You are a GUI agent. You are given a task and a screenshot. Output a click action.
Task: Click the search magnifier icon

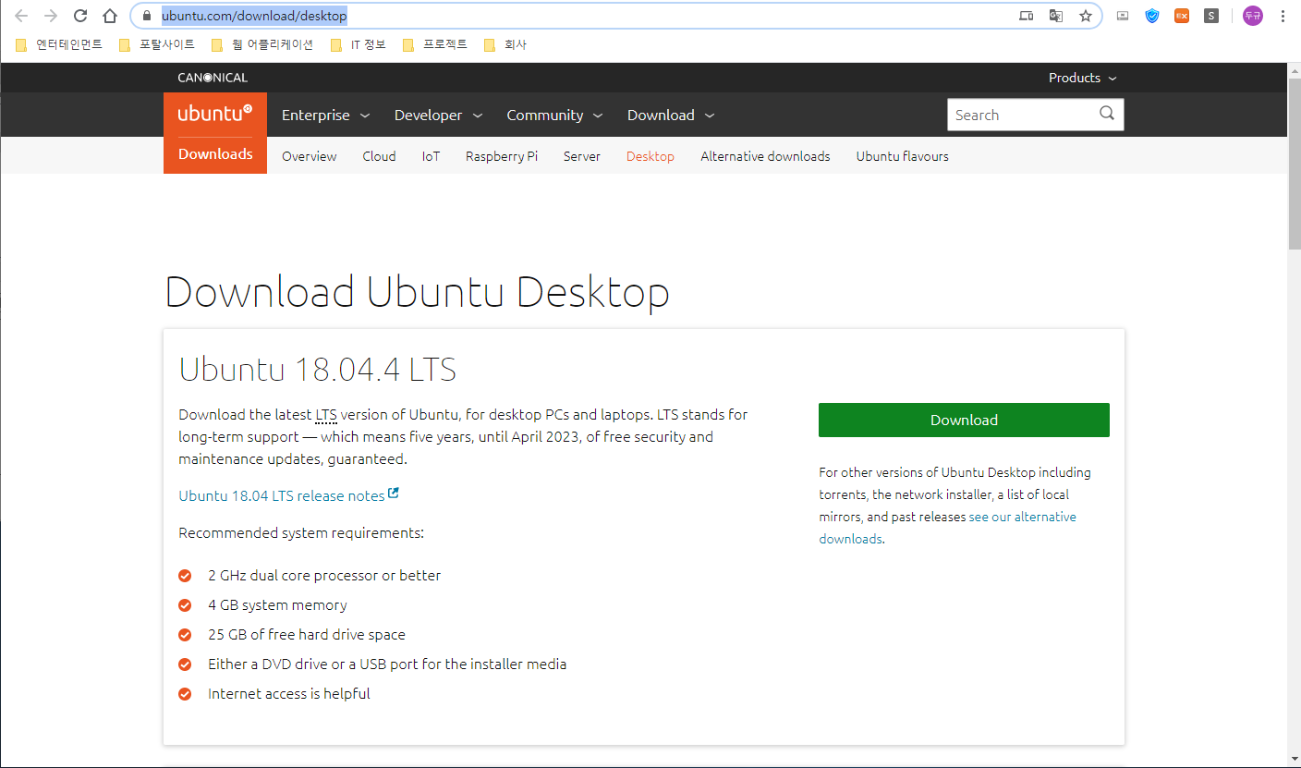1107,114
